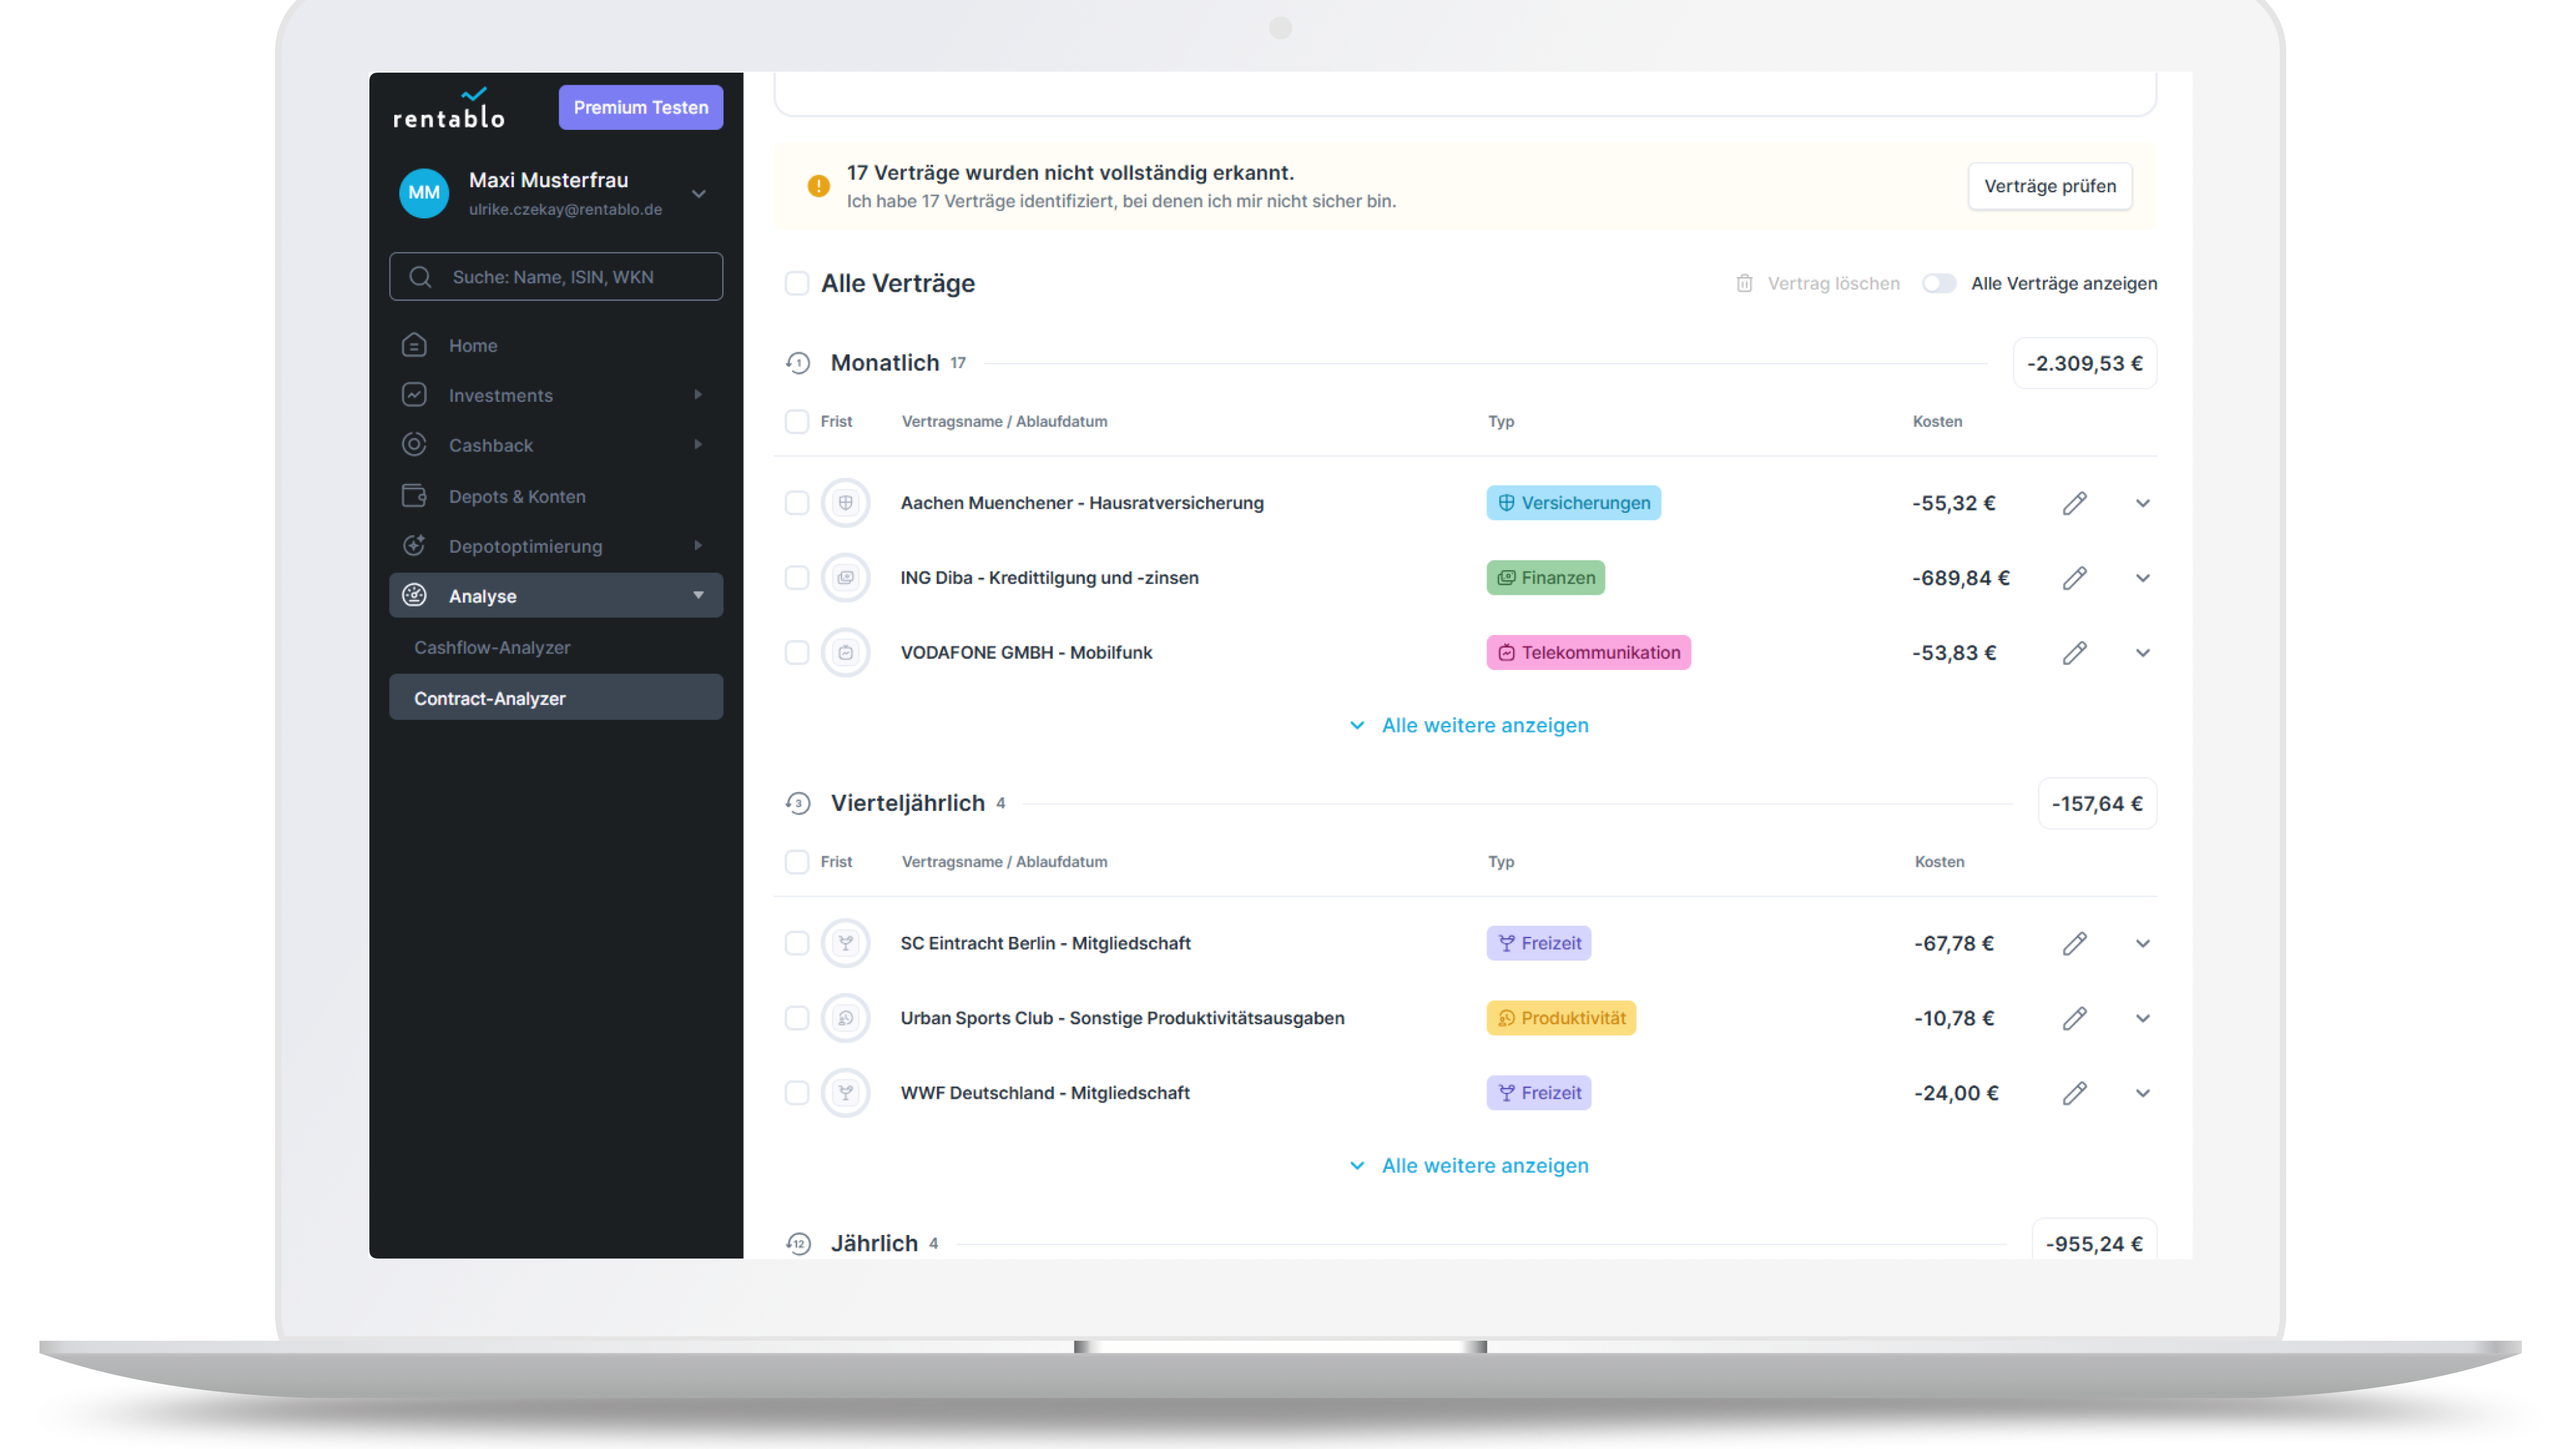
Task: Click Monatlich total -2.309,53 €
Action: (2085, 364)
